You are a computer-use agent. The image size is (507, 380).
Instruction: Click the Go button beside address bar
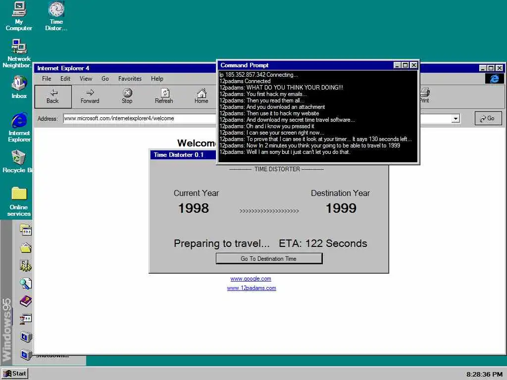pos(488,118)
